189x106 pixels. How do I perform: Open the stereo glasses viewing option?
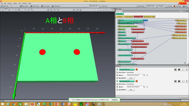pyautogui.click(x=74, y=10)
